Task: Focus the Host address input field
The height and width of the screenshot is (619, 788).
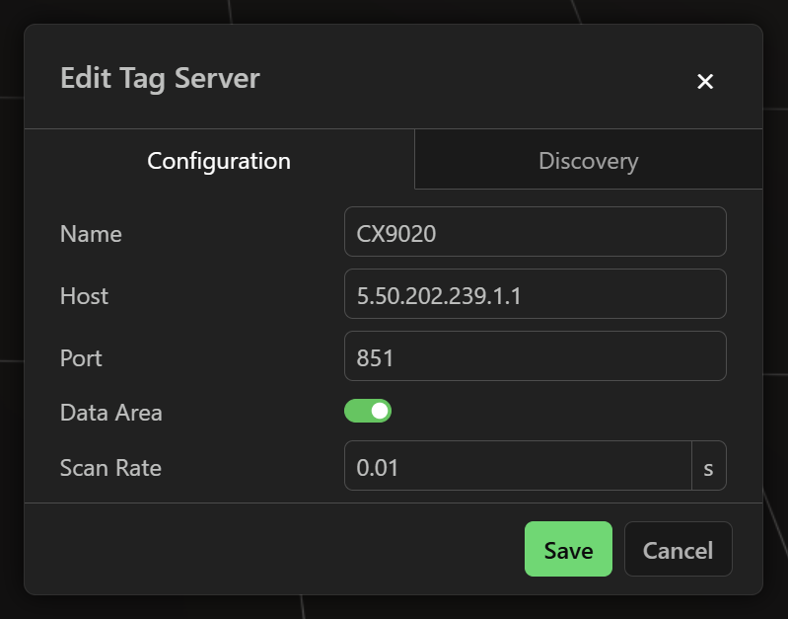Action: pyautogui.click(x=535, y=294)
